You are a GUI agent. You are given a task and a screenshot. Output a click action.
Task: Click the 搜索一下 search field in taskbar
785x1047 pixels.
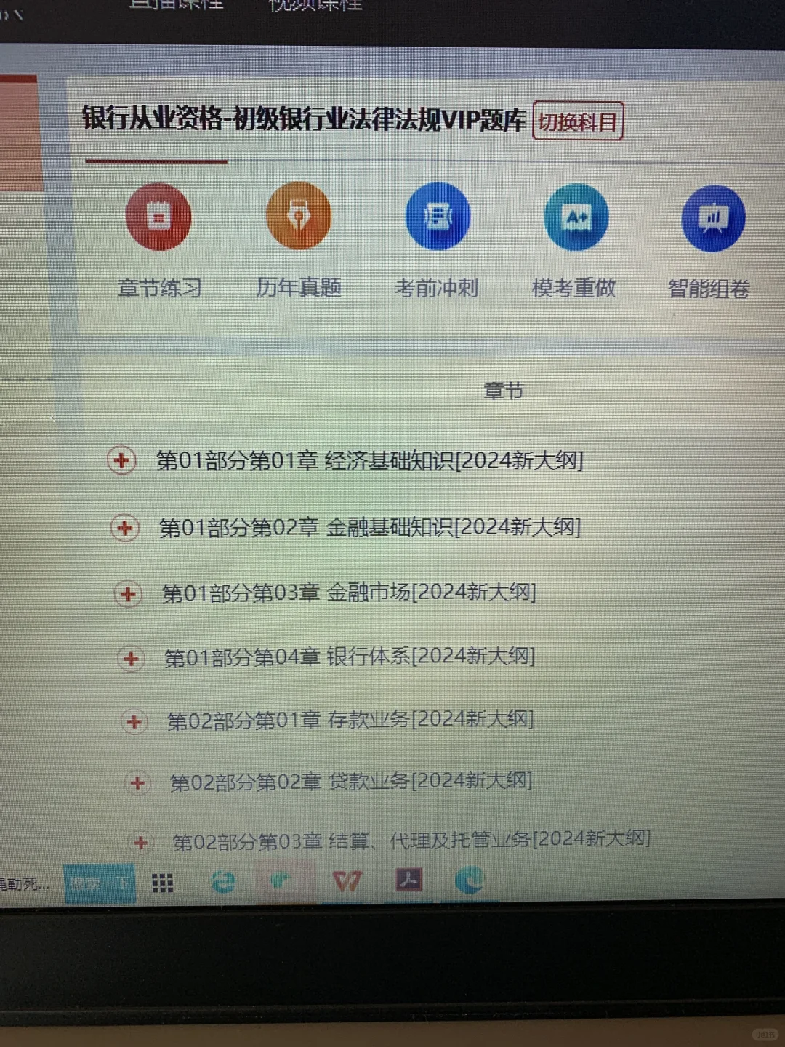pos(100,882)
